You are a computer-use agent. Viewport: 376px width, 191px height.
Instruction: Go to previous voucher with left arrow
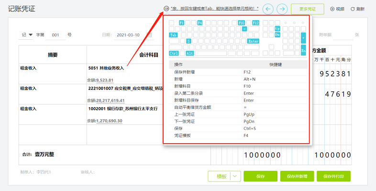[268, 9]
